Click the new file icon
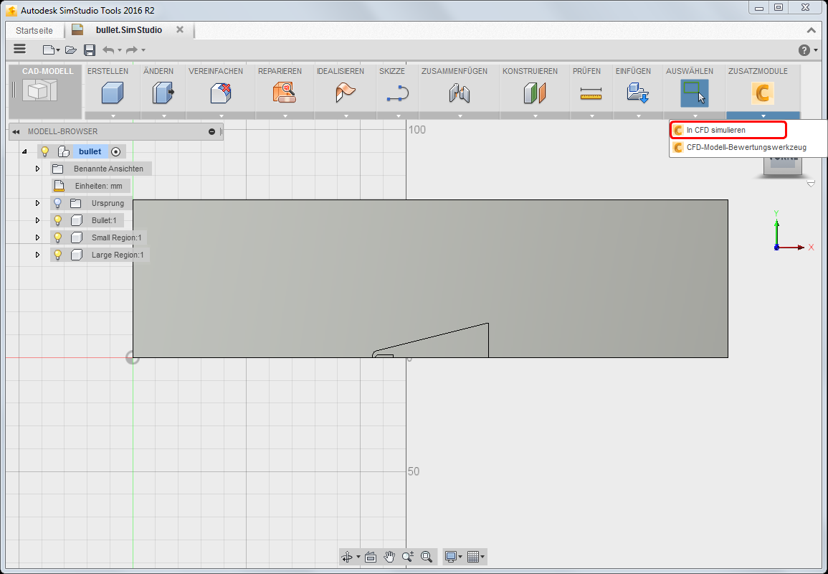Screen dimensions: 828x574 tap(49, 50)
